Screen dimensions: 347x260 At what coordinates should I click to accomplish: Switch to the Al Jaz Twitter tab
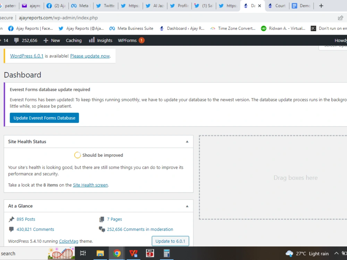155,6
